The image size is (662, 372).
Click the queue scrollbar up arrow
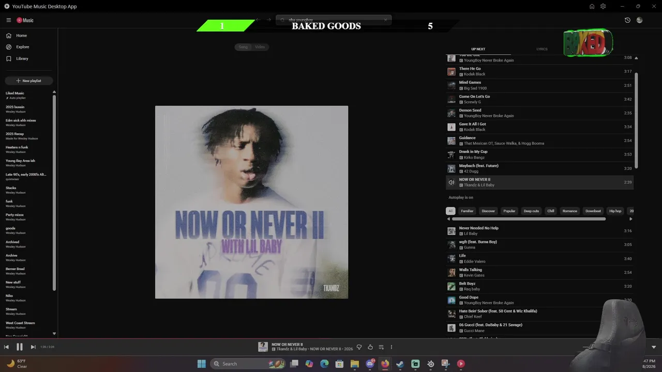tap(636, 58)
